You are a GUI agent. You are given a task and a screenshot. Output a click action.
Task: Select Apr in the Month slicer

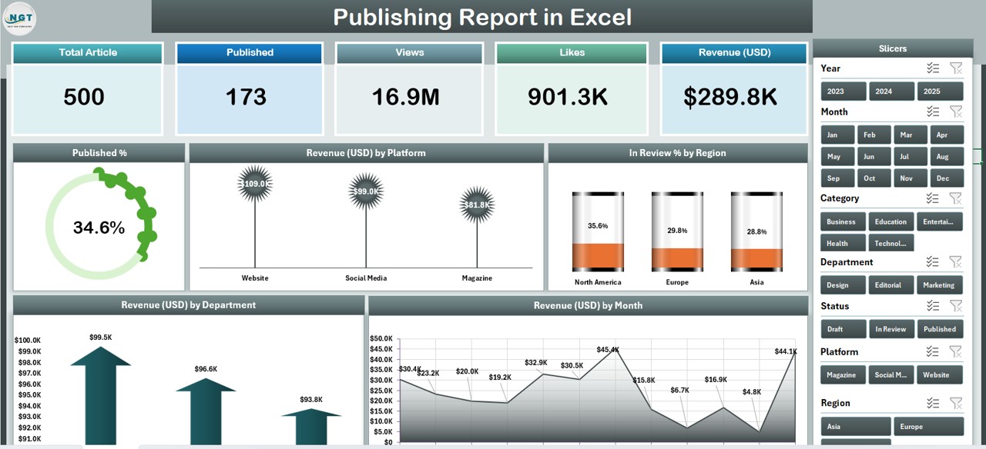click(x=946, y=135)
